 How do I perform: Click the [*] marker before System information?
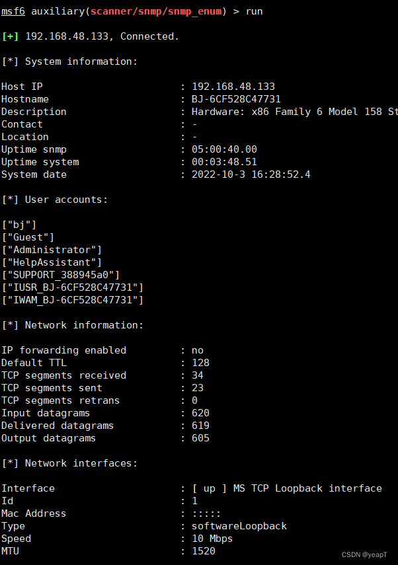pos(10,61)
